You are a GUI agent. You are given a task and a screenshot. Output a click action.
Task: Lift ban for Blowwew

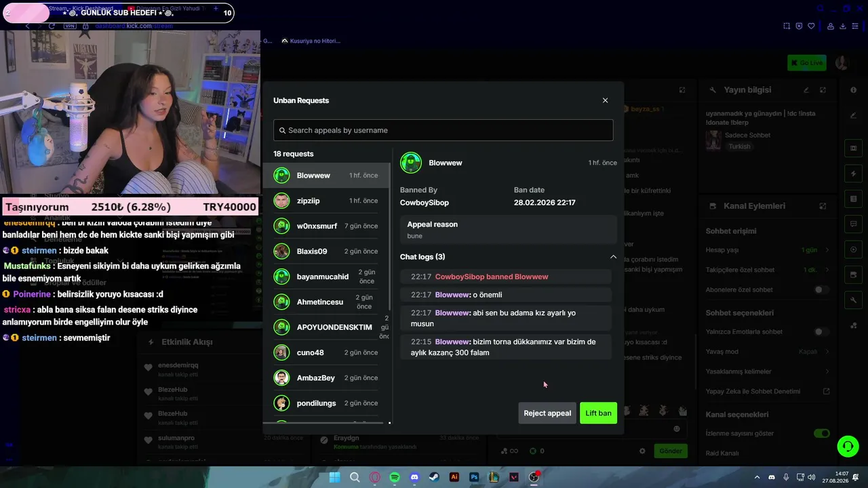pos(598,413)
